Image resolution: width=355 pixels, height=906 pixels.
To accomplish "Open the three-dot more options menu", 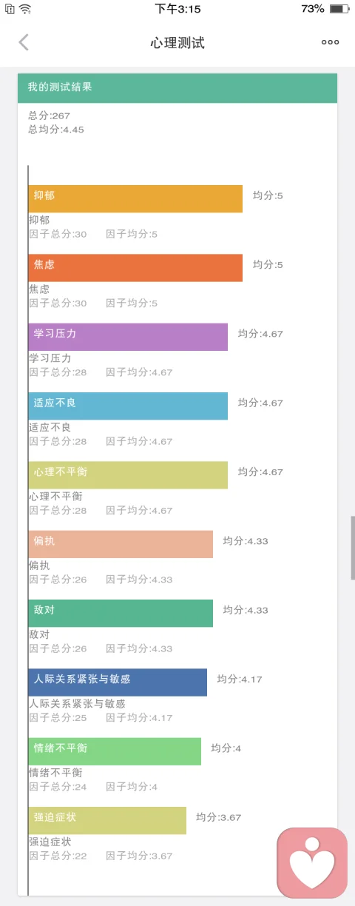I will click(330, 42).
